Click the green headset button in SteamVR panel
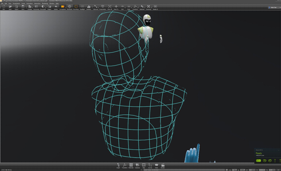The height and width of the screenshot is (171, 281). pos(258,161)
